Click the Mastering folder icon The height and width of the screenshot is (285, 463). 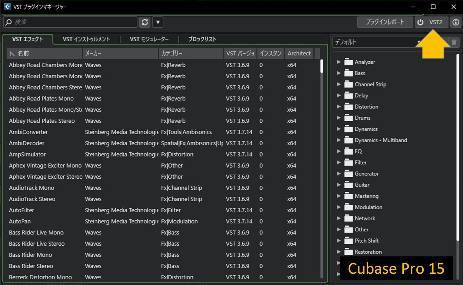point(348,196)
